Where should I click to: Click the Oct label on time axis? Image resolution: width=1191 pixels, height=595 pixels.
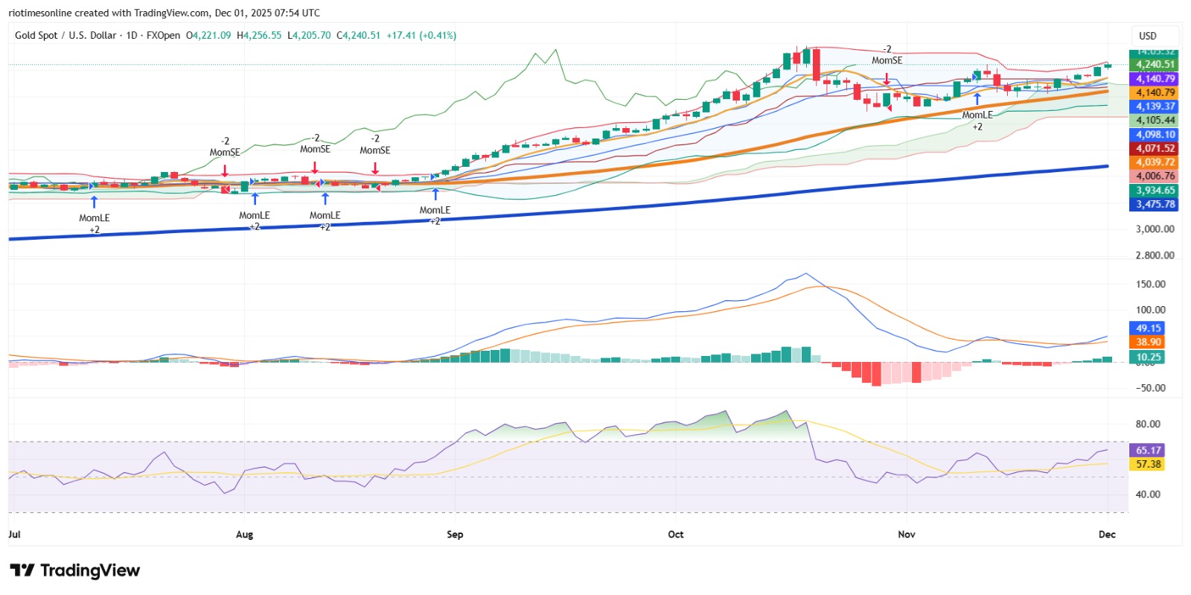tap(676, 535)
